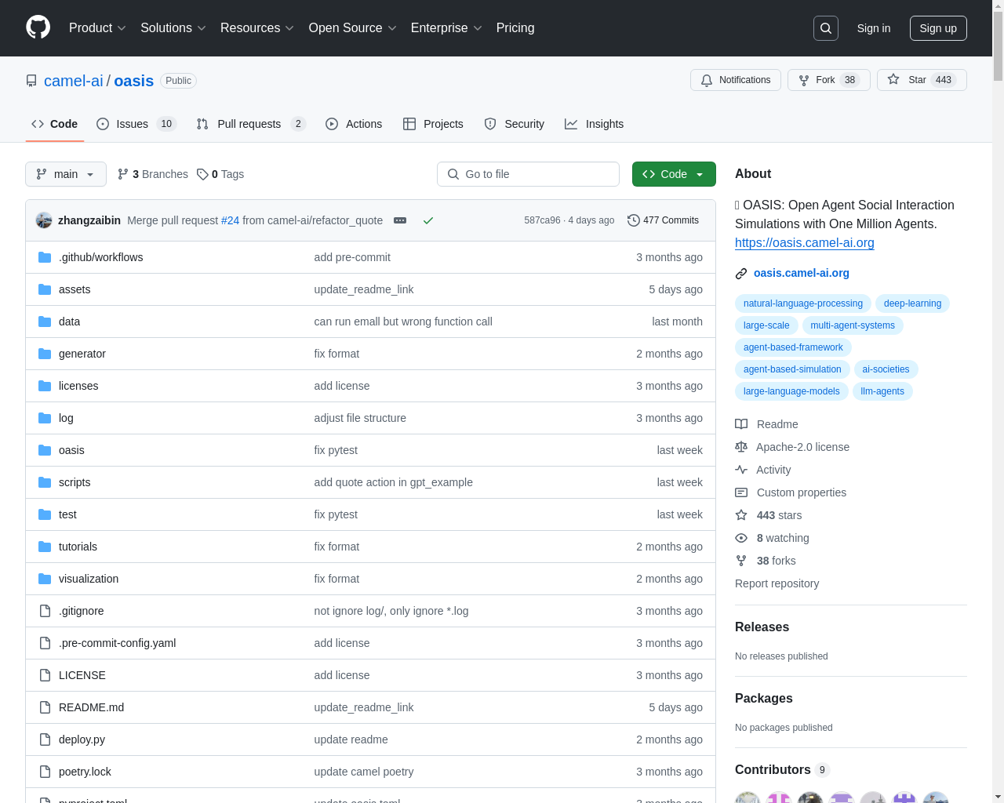Open the search magnifier icon button
Viewport: 1004px width, 803px height.
pyautogui.click(x=826, y=28)
